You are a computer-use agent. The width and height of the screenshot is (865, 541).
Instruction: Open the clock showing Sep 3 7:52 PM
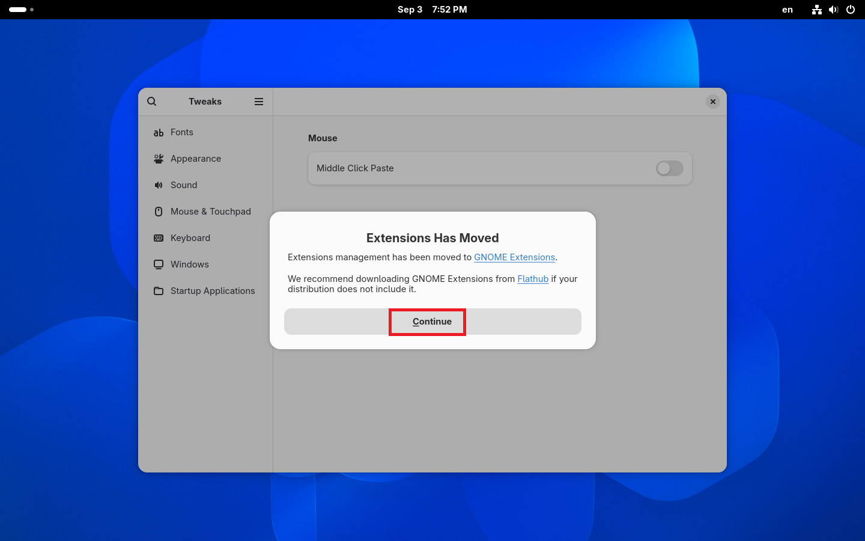[432, 10]
